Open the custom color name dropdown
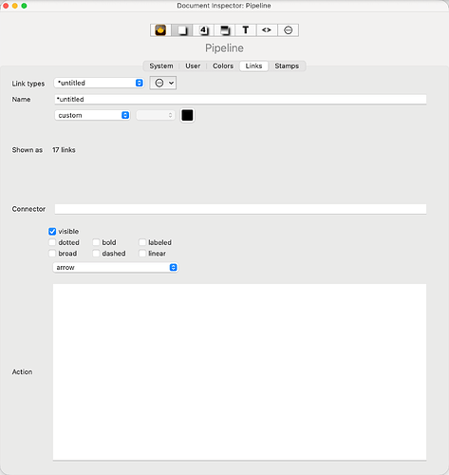449x475 pixels. pos(92,115)
